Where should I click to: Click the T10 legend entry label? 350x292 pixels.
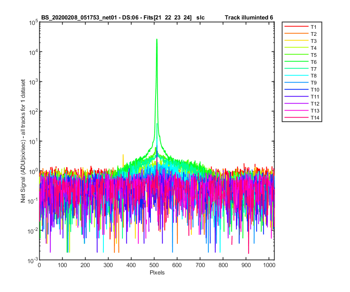[x=315, y=90]
